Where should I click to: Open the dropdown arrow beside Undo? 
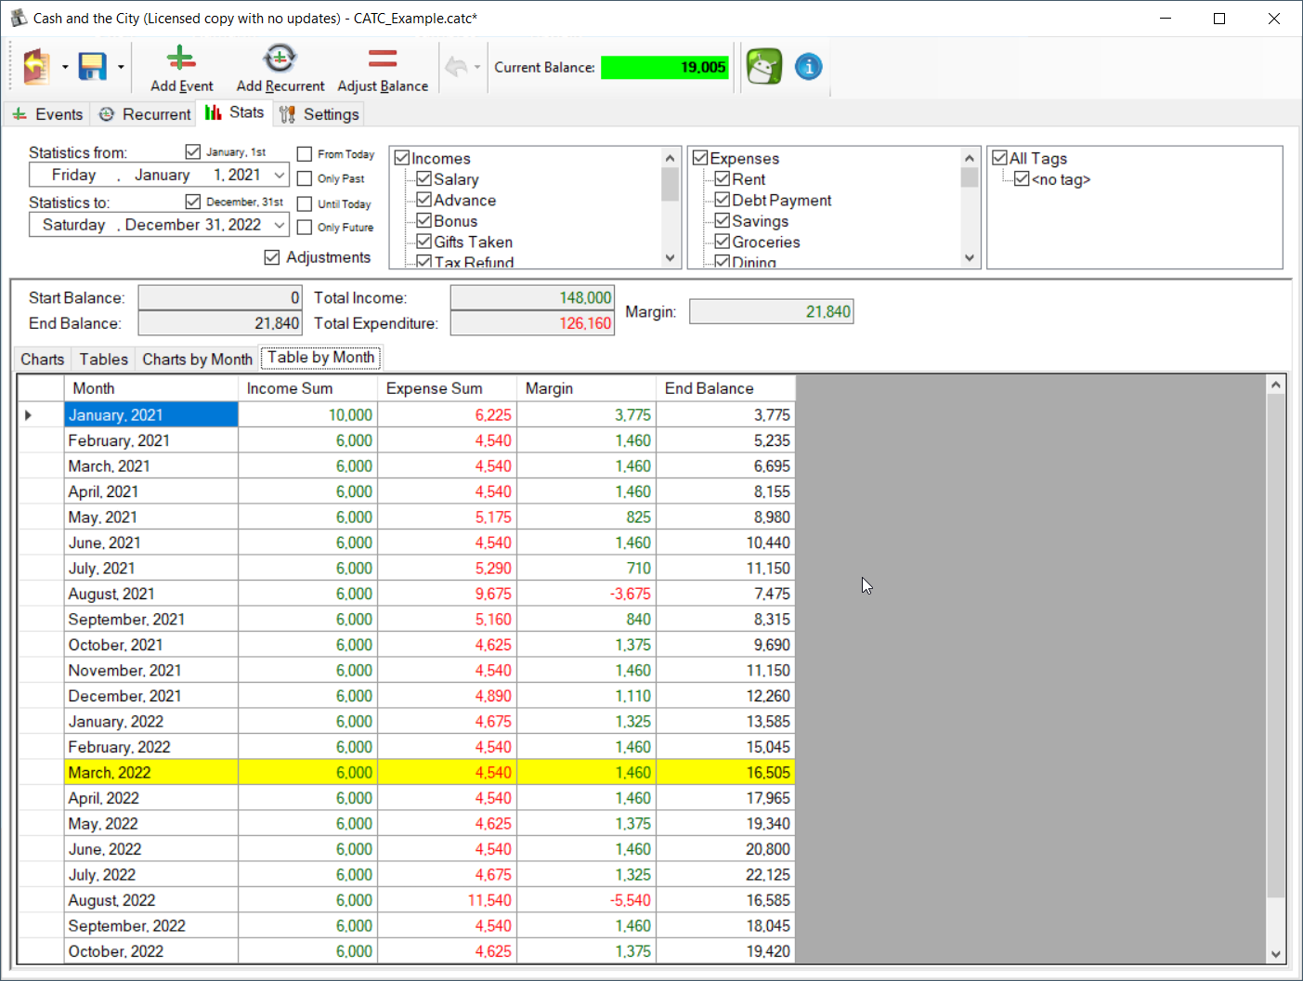coord(477,67)
